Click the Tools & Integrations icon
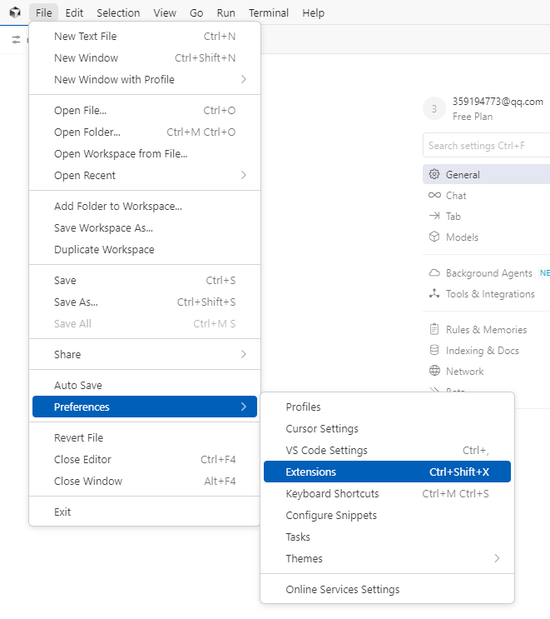The height and width of the screenshot is (619, 550). 434,294
